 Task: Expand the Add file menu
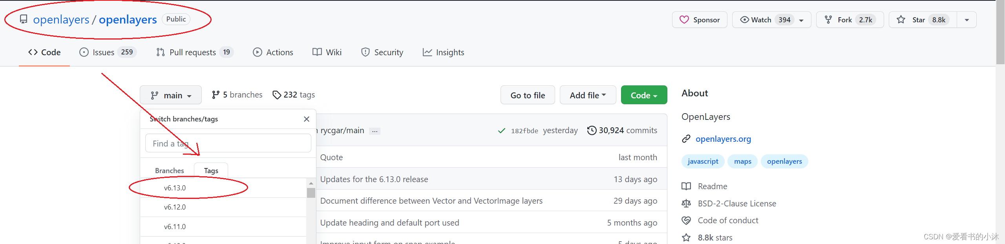point(588,95)
